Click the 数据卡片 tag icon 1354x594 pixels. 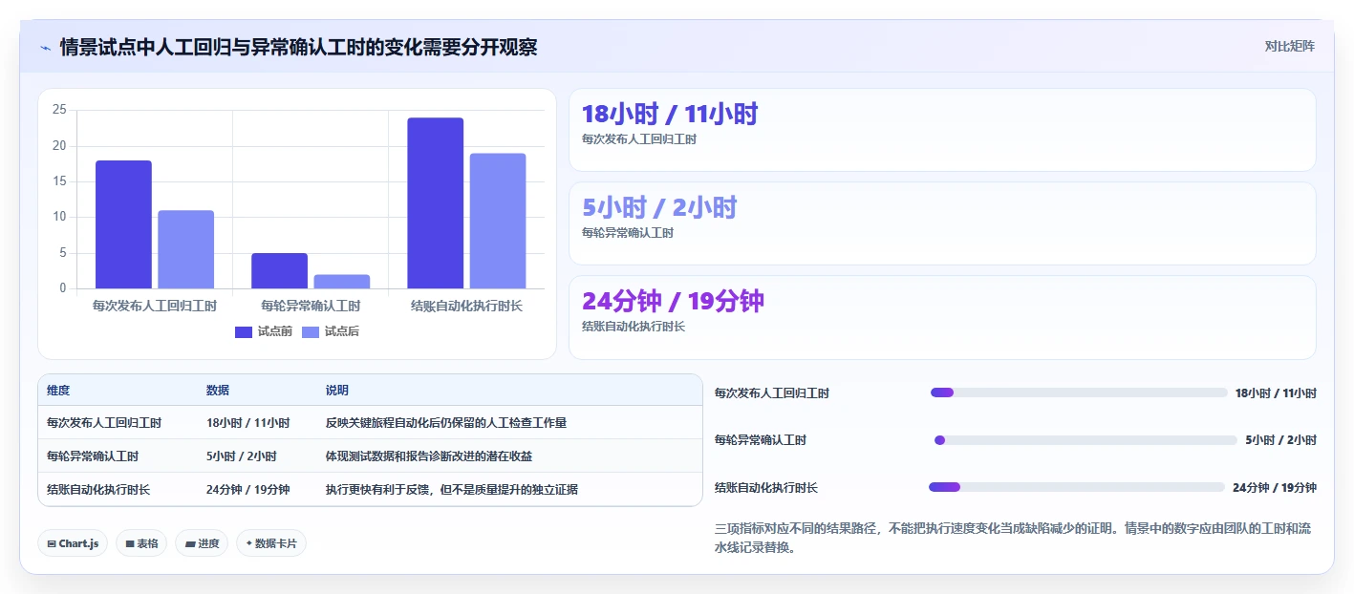click(x=249, y=543)
